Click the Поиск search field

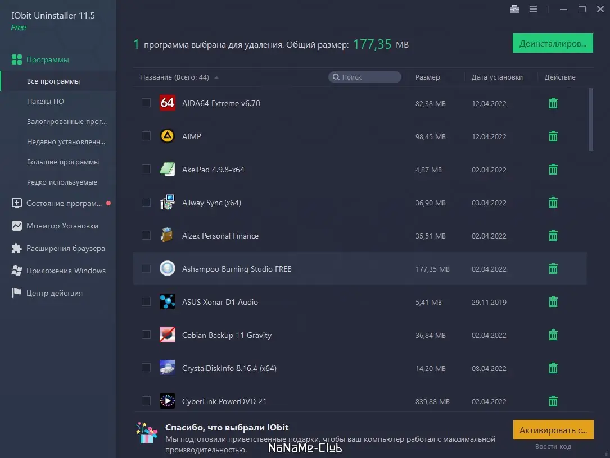point(365,77)
